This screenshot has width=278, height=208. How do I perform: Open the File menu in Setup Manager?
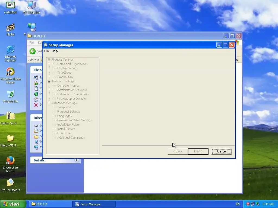tap(46, 51)
